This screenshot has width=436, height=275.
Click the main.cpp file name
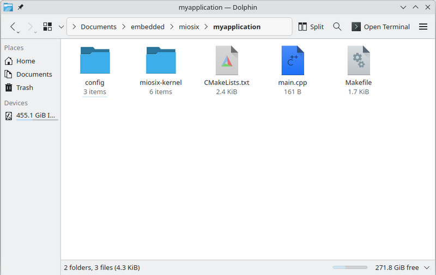(x=293, y=83)
